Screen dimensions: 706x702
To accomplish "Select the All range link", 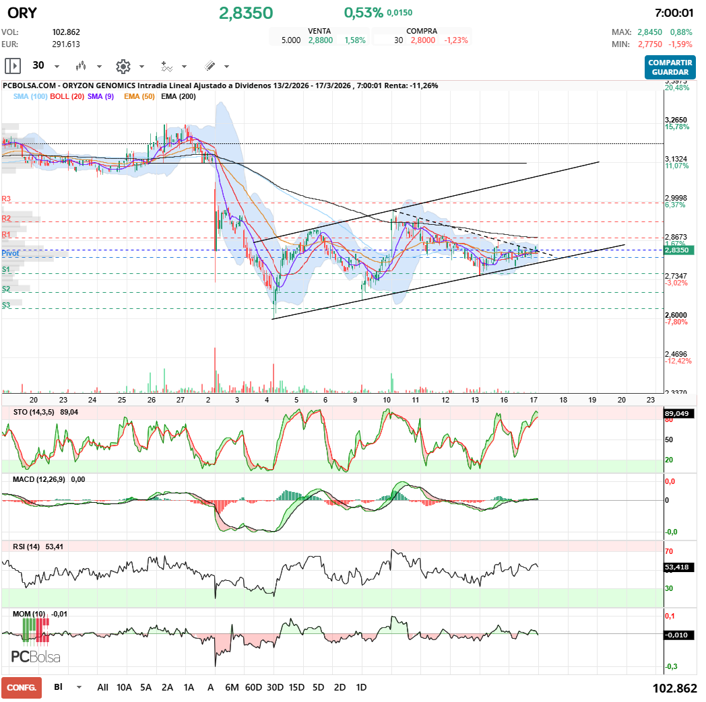I will (x=102, y=687).
